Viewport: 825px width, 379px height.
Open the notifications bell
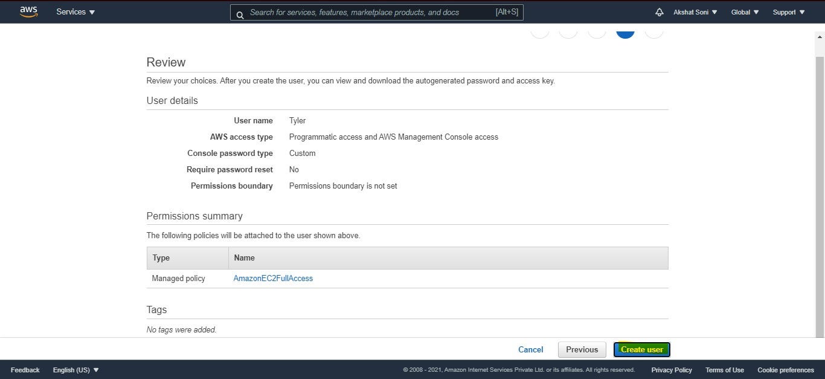coord(660,12)
